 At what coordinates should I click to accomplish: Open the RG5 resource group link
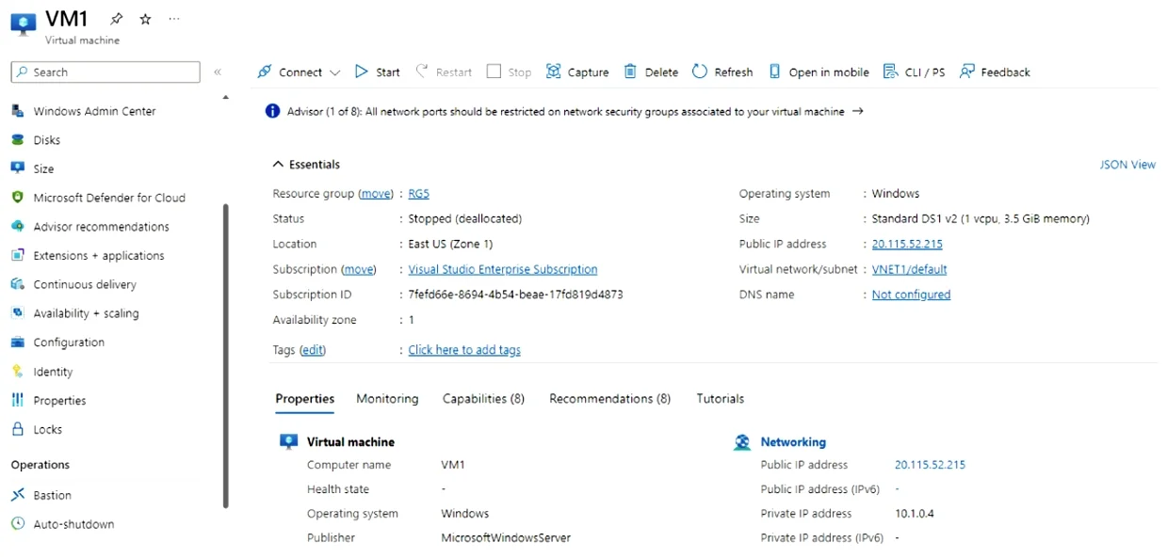[x=418, y=194]
